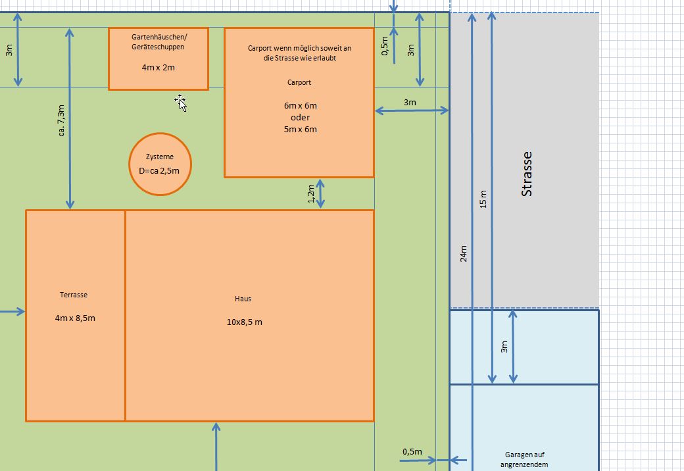Click the 'D=ca 2,5m' text
684x471 pixels.
click(159, 171)
